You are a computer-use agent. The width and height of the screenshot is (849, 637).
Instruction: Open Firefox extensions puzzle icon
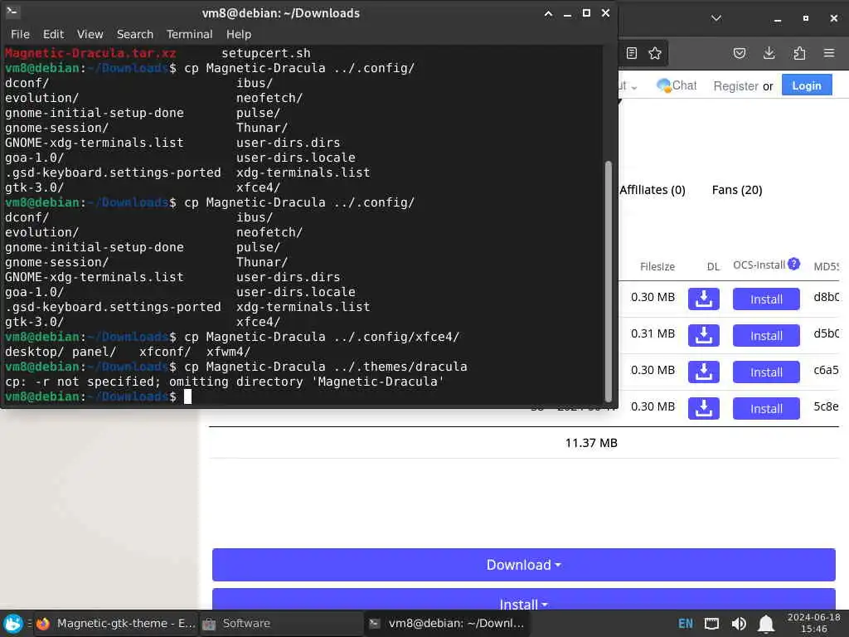[x=799, y=53]
